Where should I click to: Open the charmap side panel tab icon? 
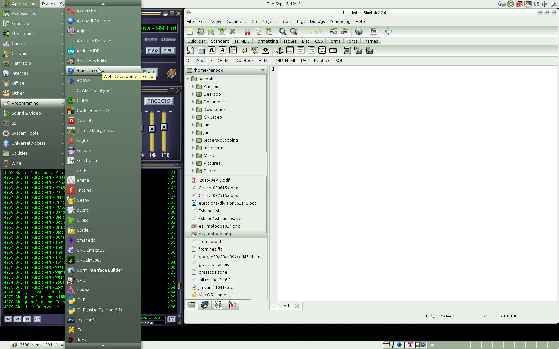pos(218,305)
